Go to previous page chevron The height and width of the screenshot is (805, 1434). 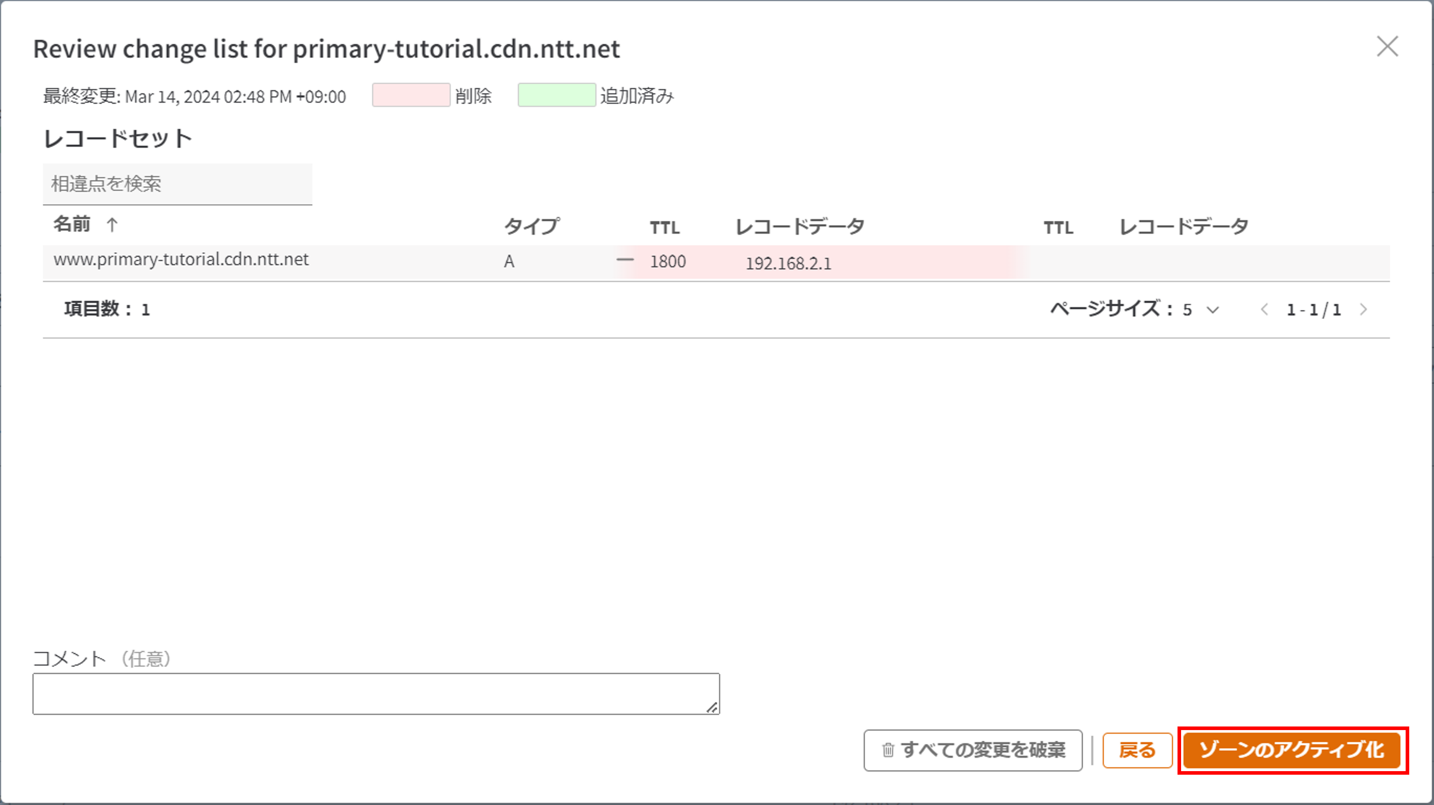[x=1264, y=310]
